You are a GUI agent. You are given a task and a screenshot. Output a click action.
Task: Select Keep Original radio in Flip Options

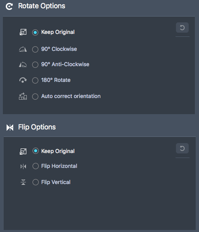pos(35,151)
